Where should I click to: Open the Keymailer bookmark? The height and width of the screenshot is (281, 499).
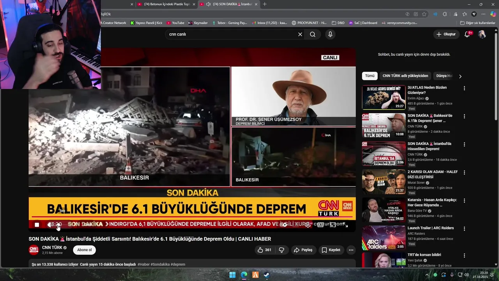click(198, 23)
